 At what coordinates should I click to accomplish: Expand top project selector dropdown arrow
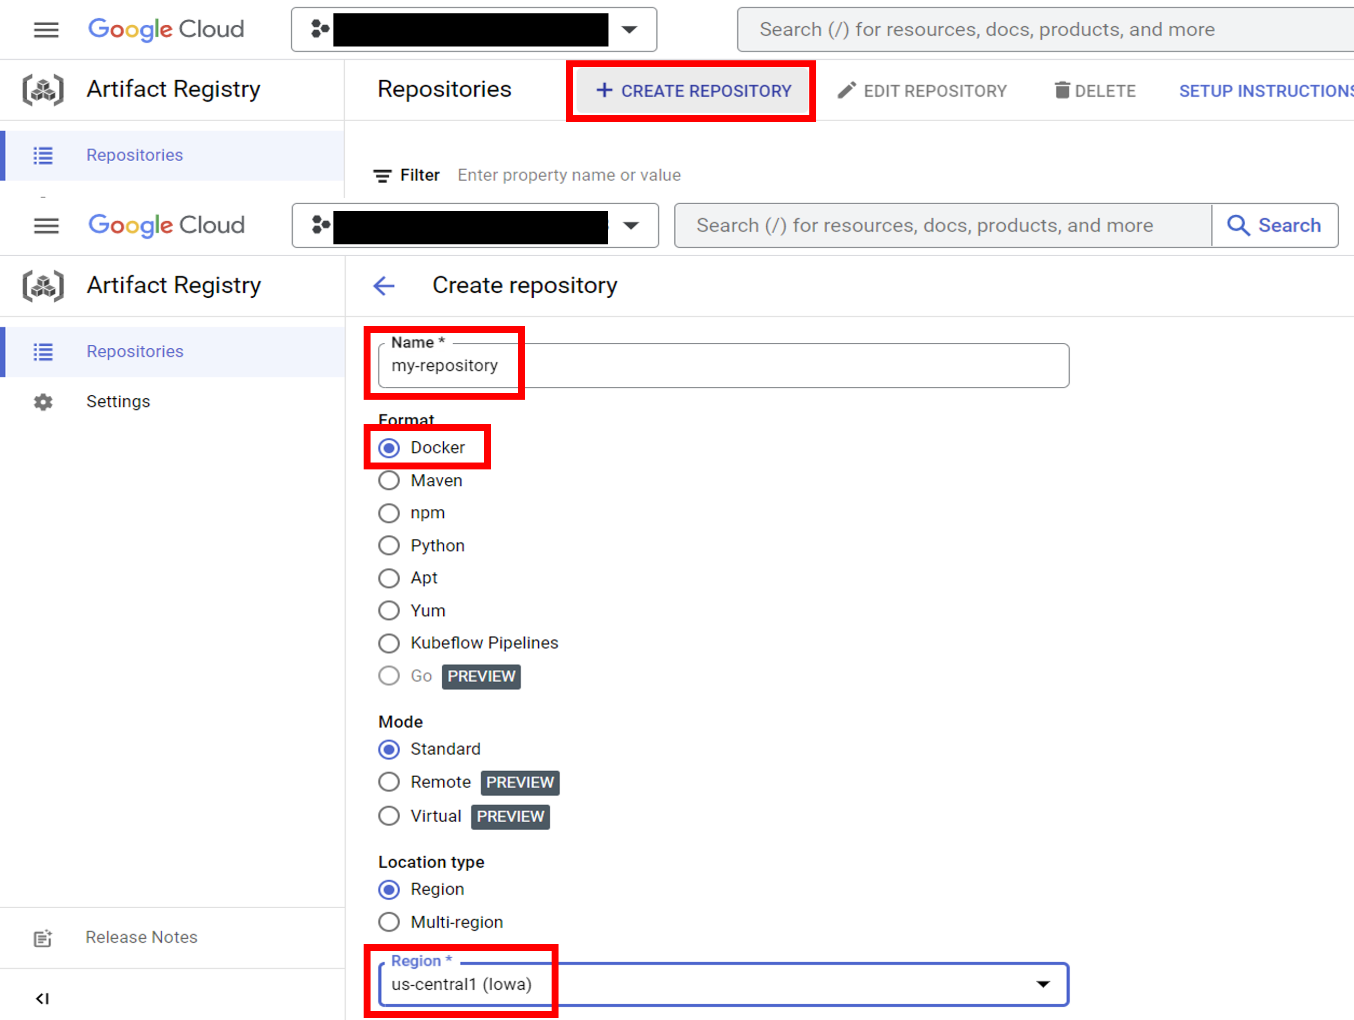(629, 29)
